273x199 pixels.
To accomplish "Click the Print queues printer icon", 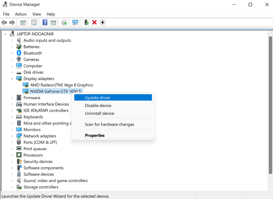I will [x=19, y=149].
